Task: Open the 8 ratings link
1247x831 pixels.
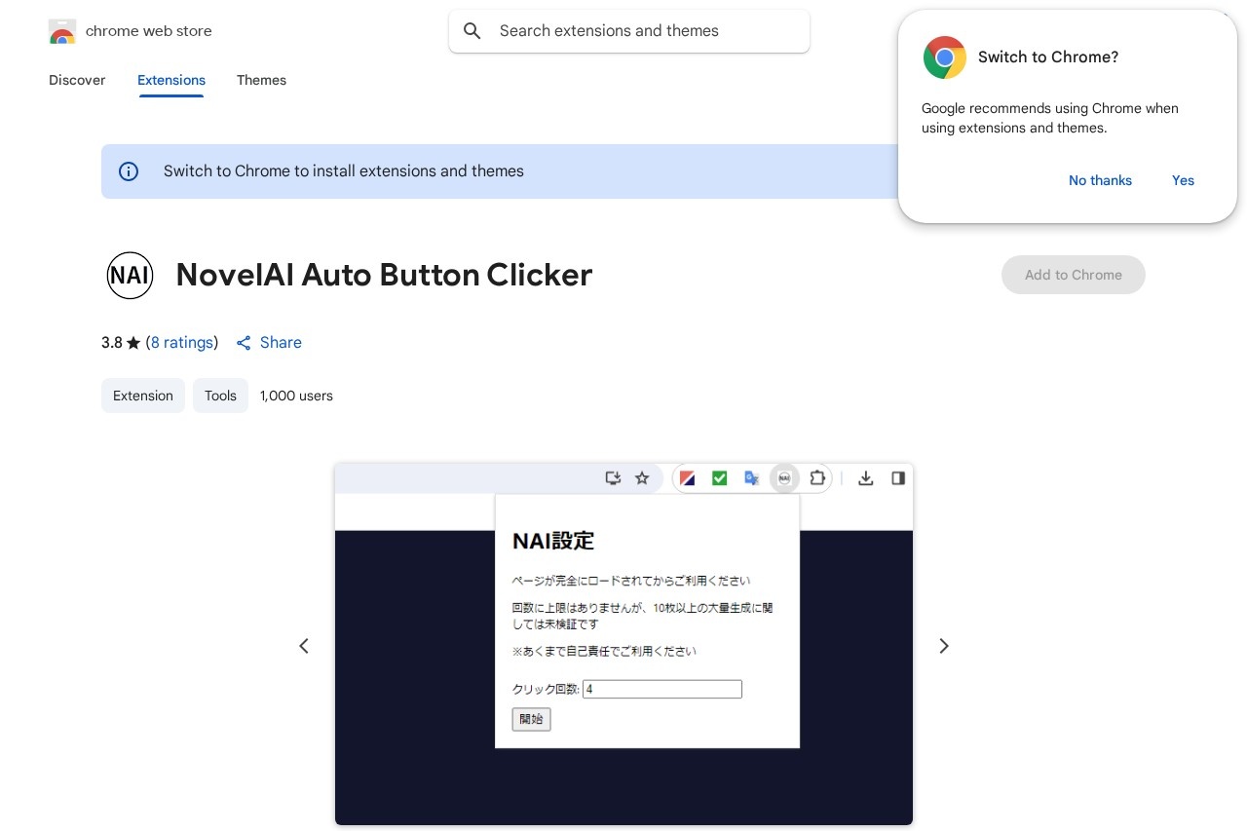Action: [182, 343]
